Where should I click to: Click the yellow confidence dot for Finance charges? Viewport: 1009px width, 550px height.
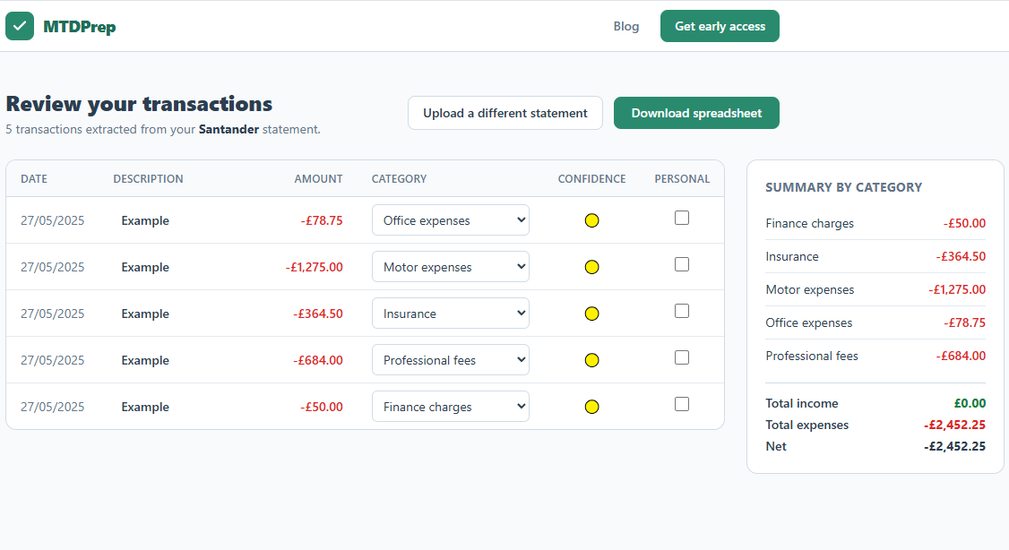coord(592,407)
